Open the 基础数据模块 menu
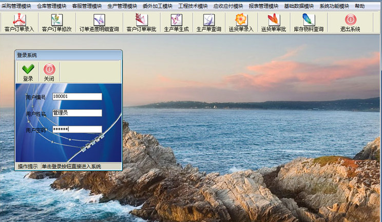 pos(299,6)
